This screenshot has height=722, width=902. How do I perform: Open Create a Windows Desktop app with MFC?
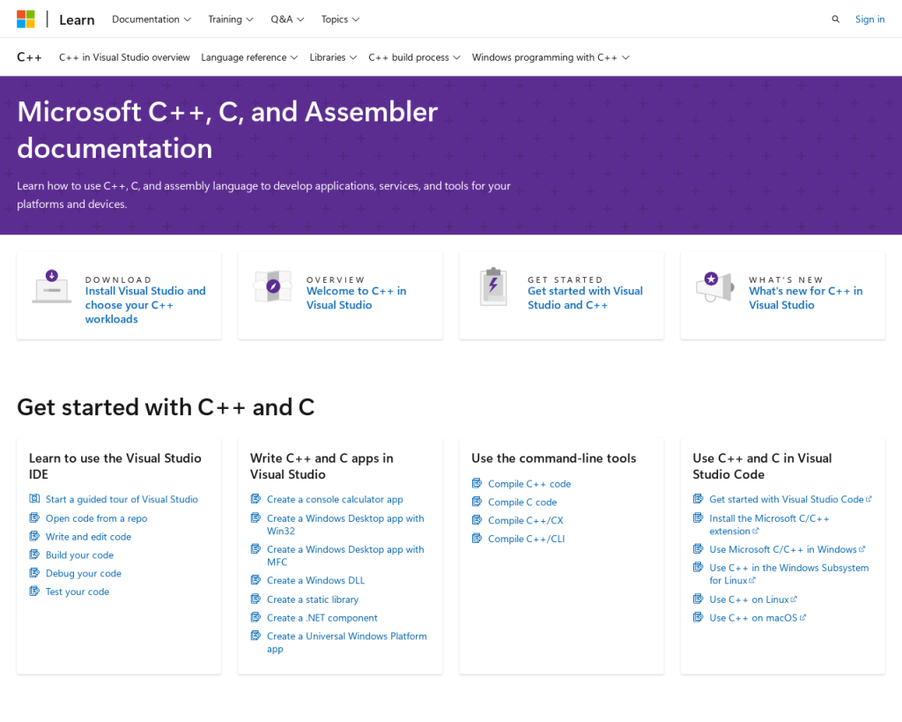pyautogui.click(x=345, y=555)
